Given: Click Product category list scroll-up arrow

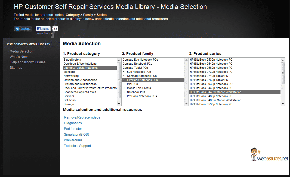Looking at the screenshot, I should [119, 60].
